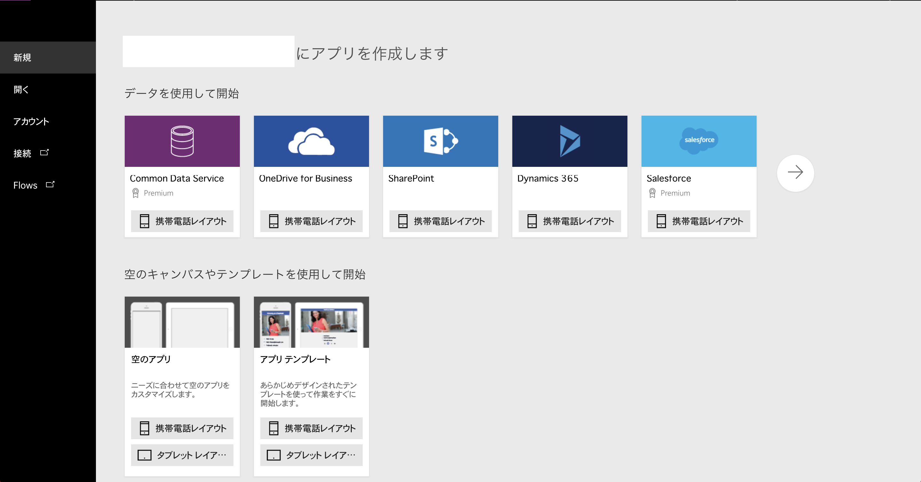Open Flows from the sidebar

tap(48, 185)
